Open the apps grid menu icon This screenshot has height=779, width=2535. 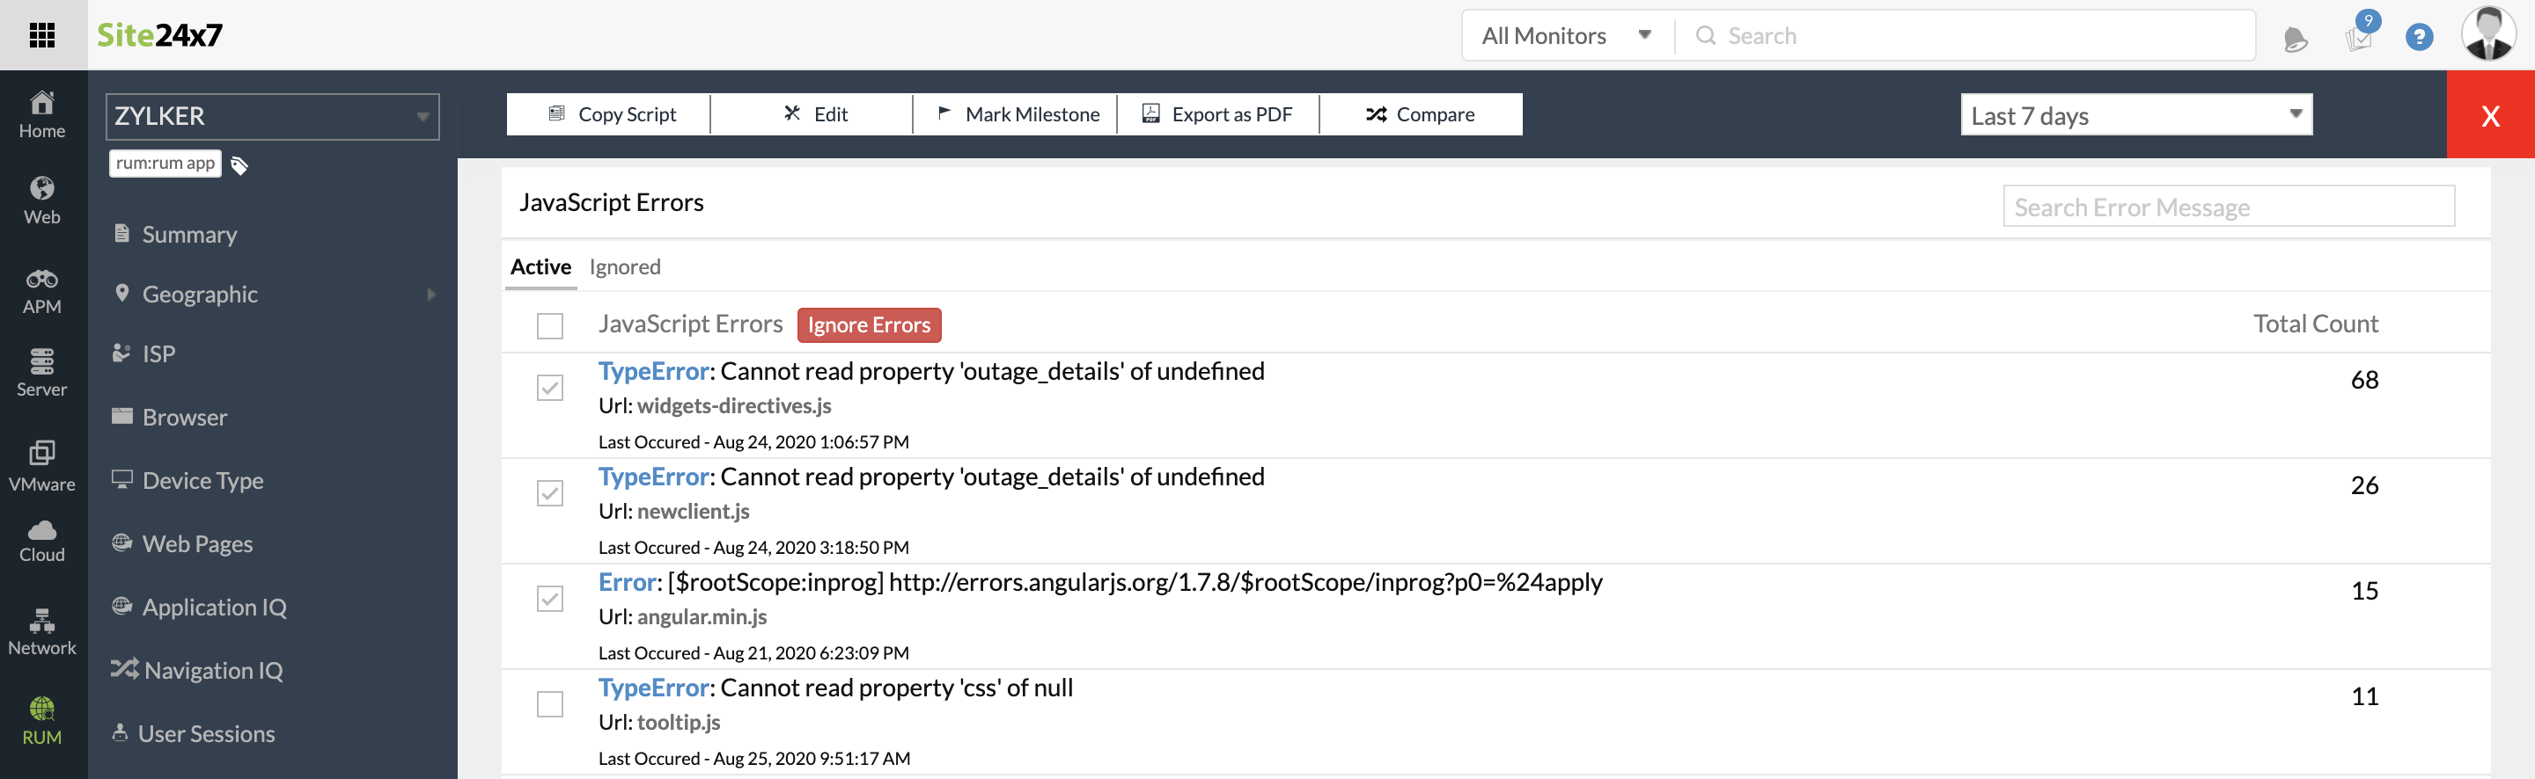[42, 35]
